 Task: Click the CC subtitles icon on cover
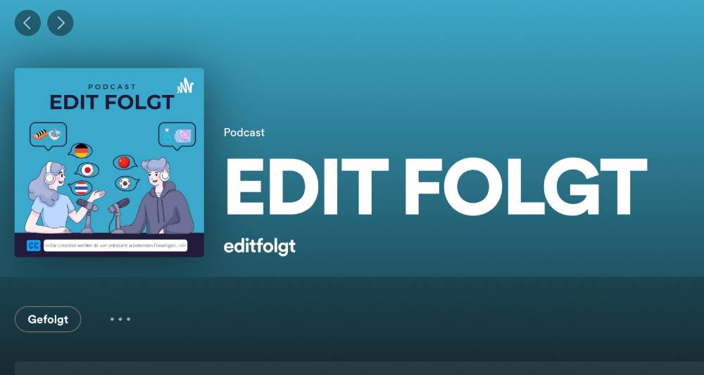34,246
